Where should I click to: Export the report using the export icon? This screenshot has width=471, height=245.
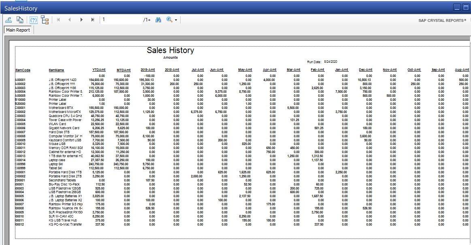[x=8, y=19]
